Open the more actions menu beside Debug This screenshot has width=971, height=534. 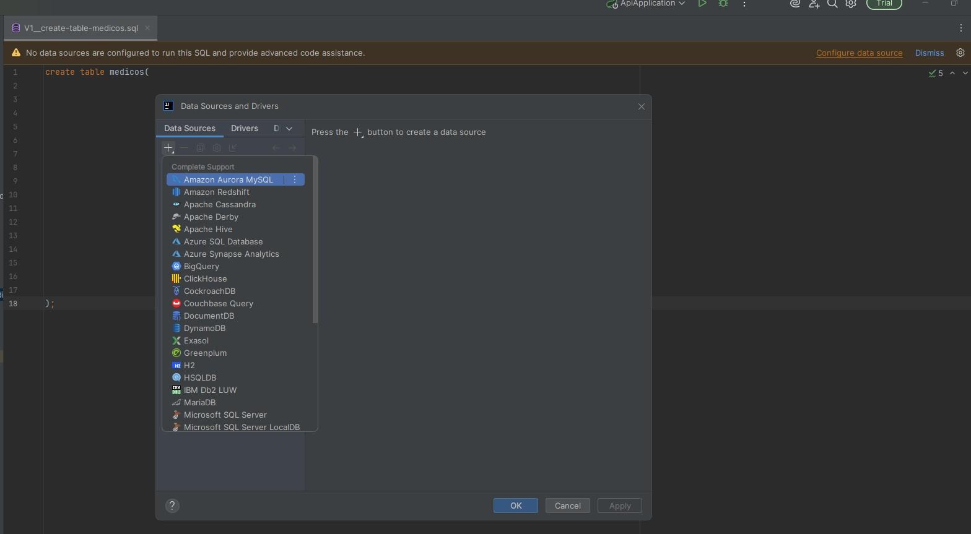pos(744,4)
